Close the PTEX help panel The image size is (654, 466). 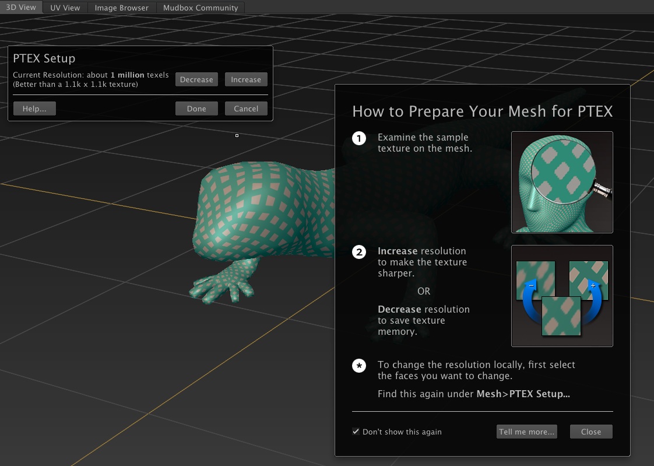pyautogui.click(x=591, y=432)
